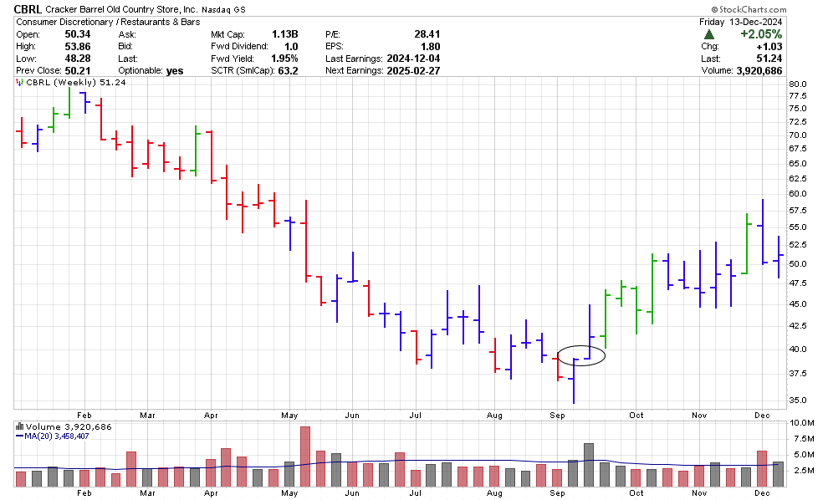
Task: Click the header Volume value 3,920,686
Action: point(759,71)
